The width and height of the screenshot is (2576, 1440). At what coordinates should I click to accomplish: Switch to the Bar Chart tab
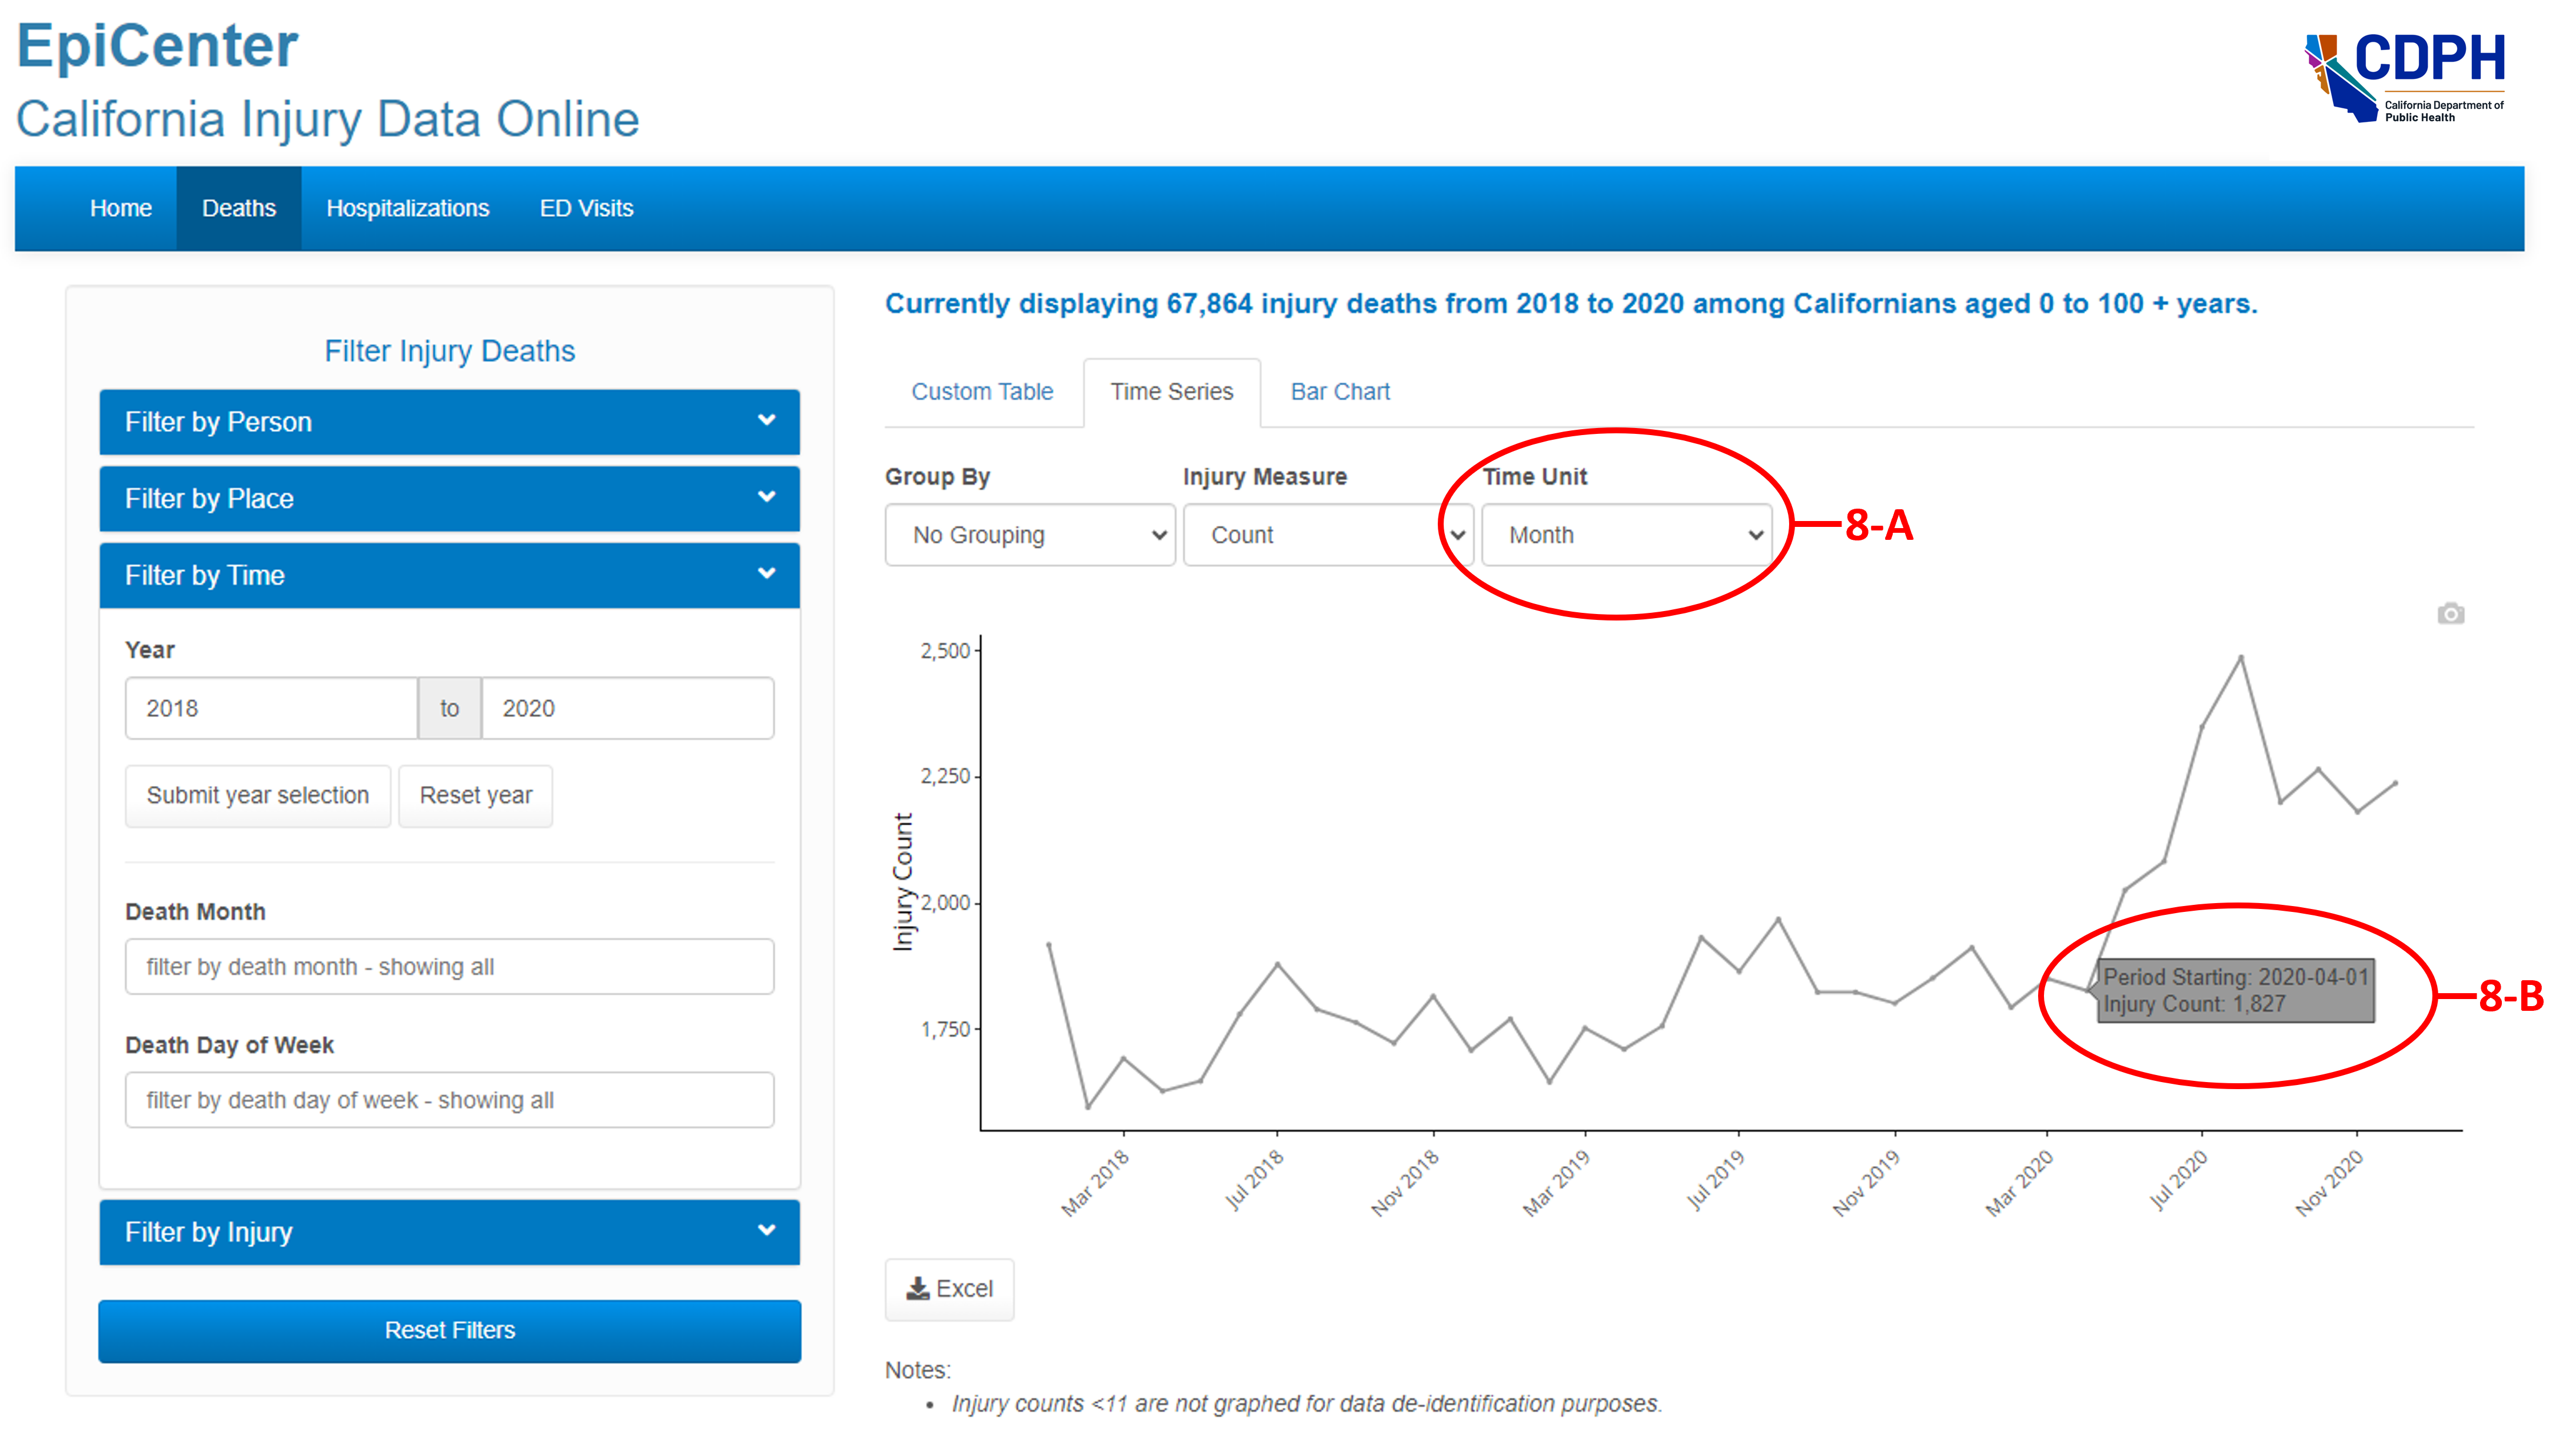[1340, 391]
